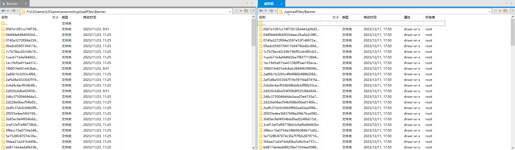Screen dimensions: 515x150
Task: Click remote pane scrollbar down arrow
Action: (513, 148)
